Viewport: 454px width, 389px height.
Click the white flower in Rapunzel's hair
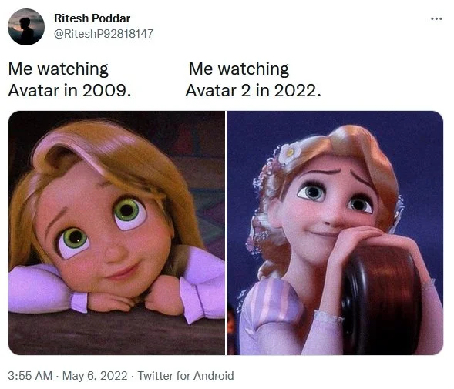coord(287,153)
